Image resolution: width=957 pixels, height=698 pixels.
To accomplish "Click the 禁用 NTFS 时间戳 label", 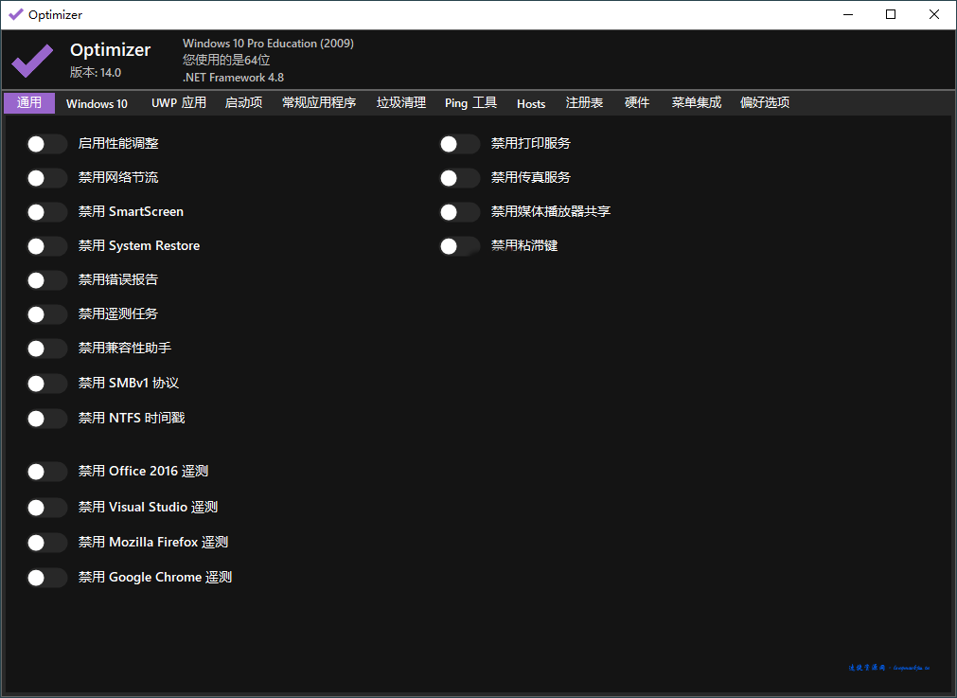I will [x=132, y=418].
